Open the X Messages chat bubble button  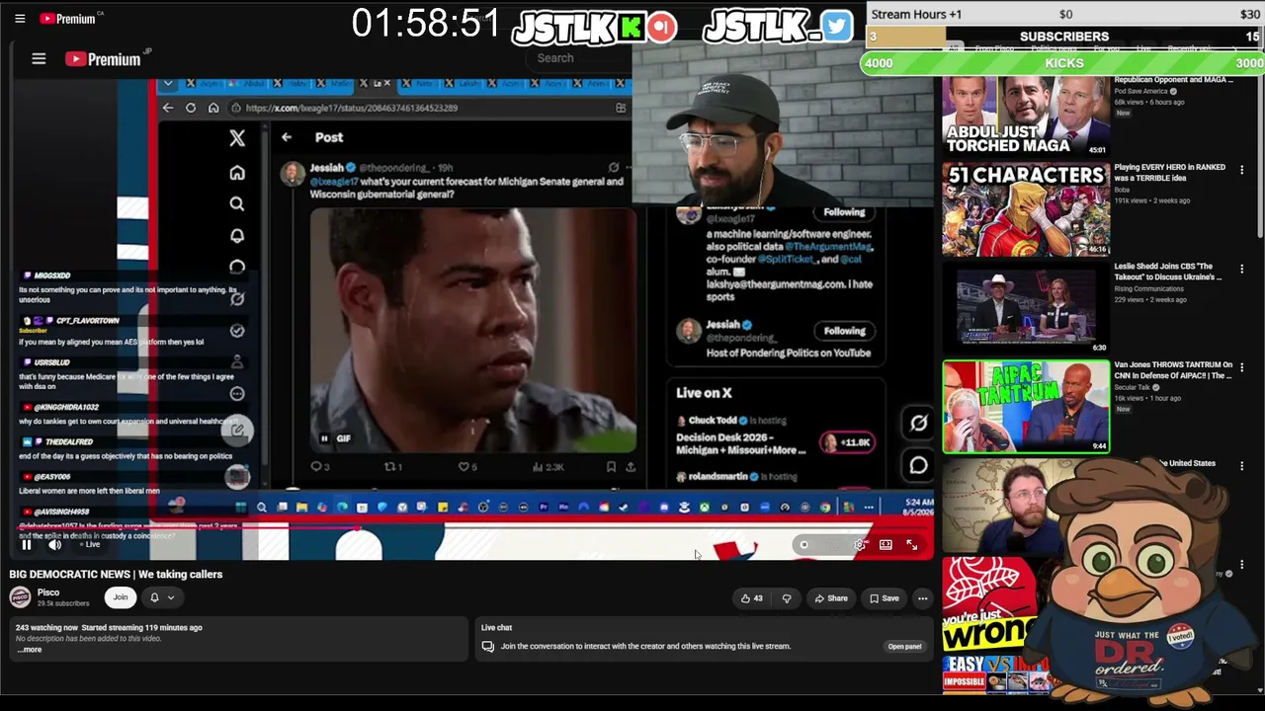tap(918, 465)
